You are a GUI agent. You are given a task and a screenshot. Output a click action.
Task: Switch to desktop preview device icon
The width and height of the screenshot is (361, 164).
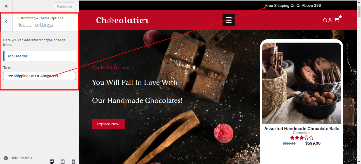tap(52, 161)
